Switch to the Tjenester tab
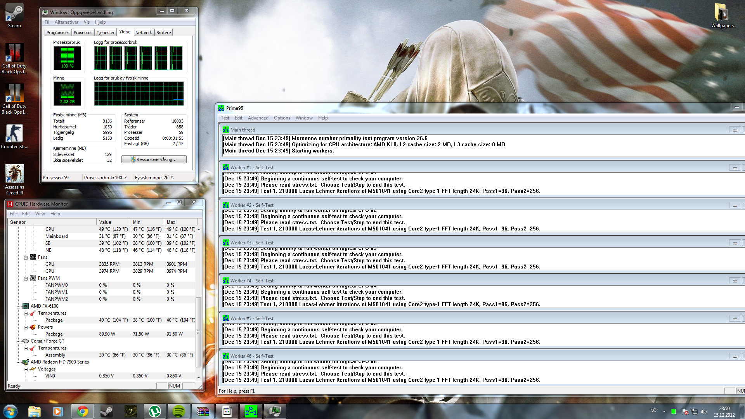The image size is (745, 419). click(106, 33)
